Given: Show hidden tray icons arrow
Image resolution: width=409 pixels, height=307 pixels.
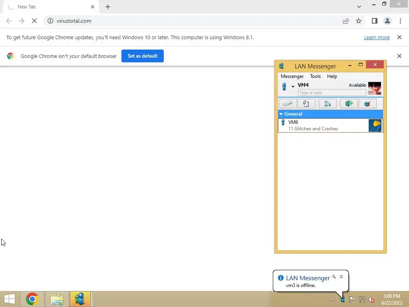Looking at the screenshot, I should click(333, 299).
